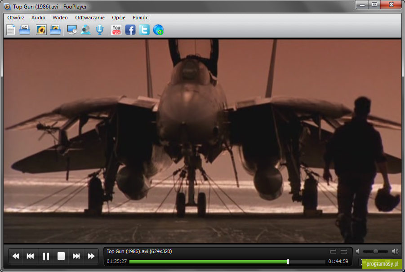Rewind the video with double-left arrows
The image size is (405, 272).
point(15,256)
